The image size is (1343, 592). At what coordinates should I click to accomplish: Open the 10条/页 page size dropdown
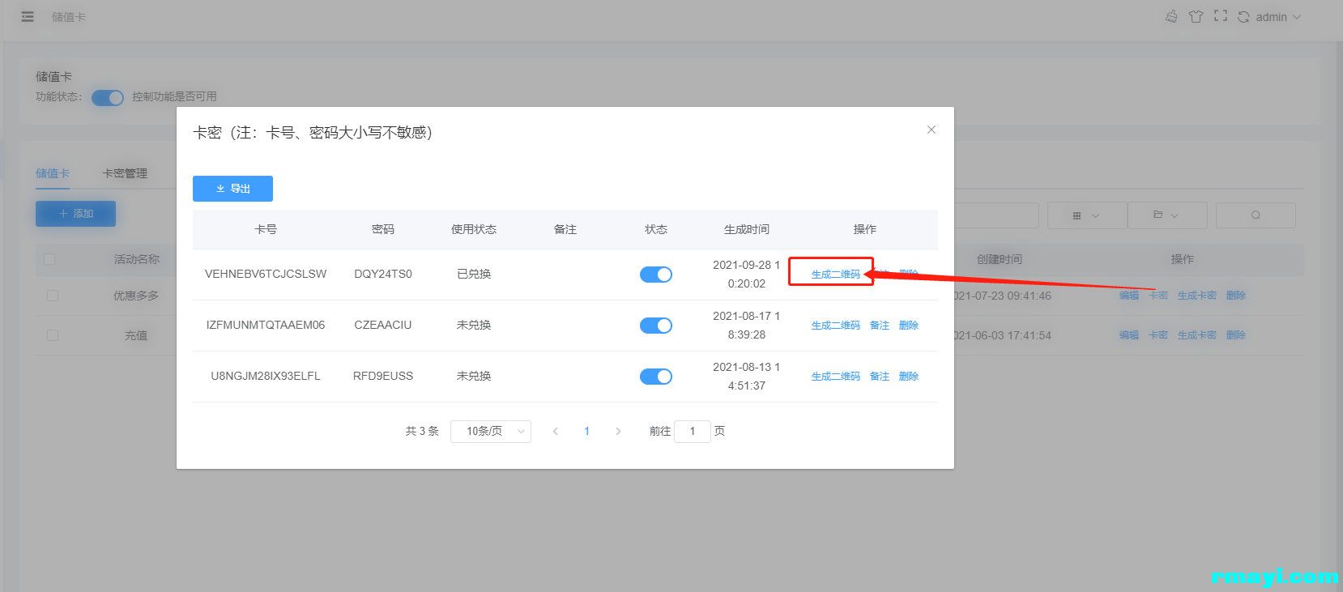(491, 432)
